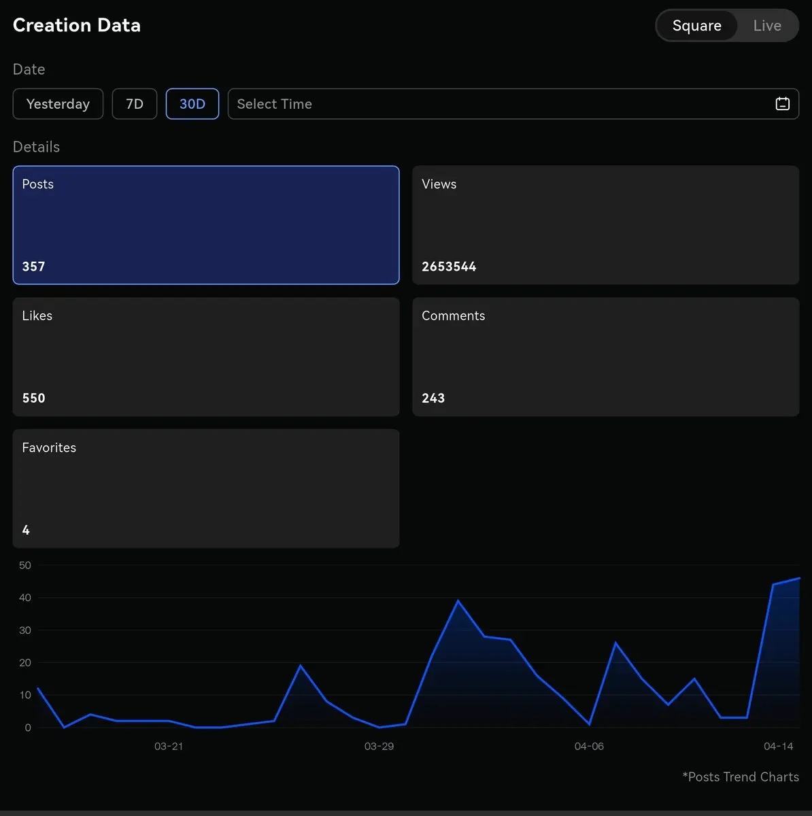Screen dimensions: 812x816
Task: Select the Posts metric card
Action: pyautogui.click(x=205, y=225)
